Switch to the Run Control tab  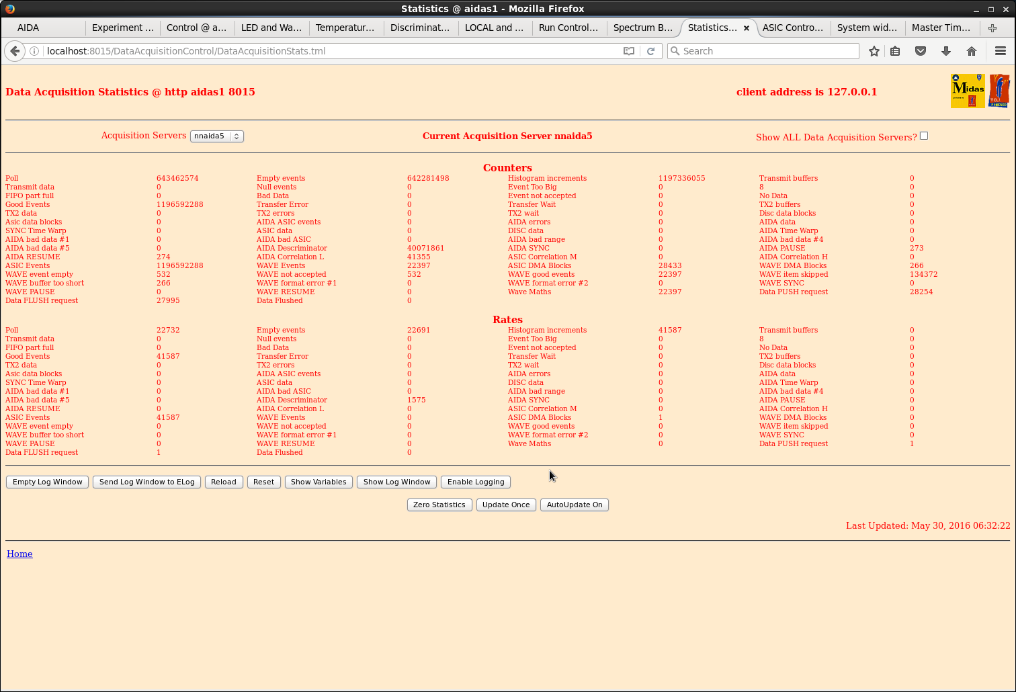coord(568,28)
